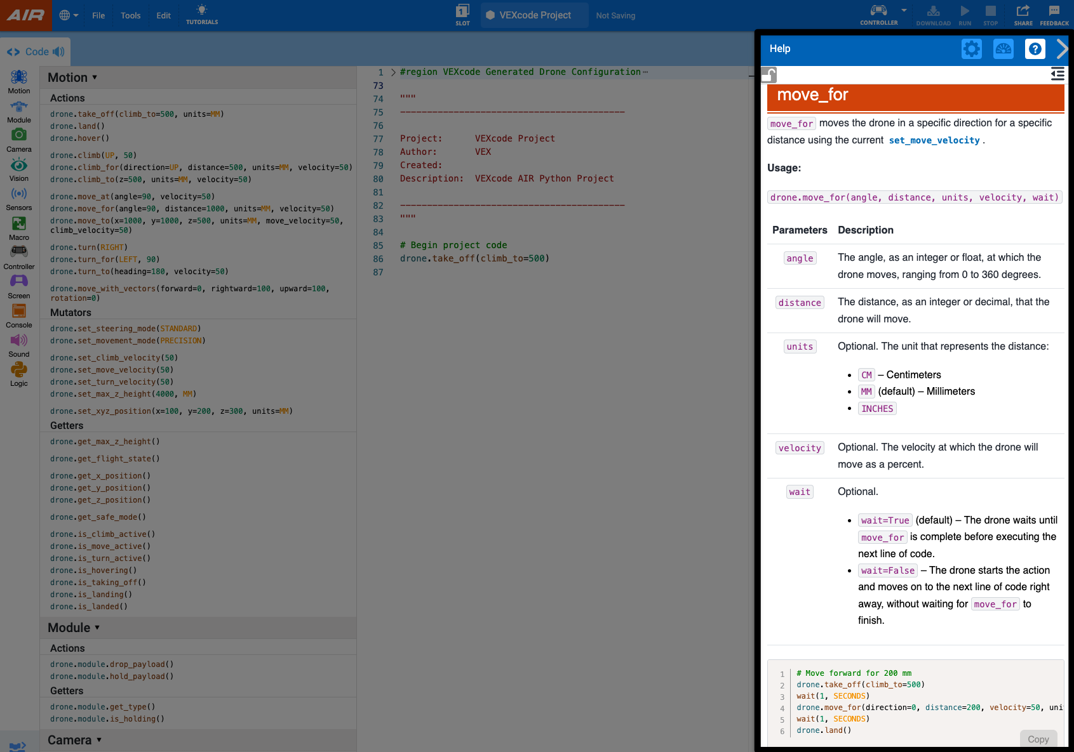Collapse the Motion section

click(94, 77)
